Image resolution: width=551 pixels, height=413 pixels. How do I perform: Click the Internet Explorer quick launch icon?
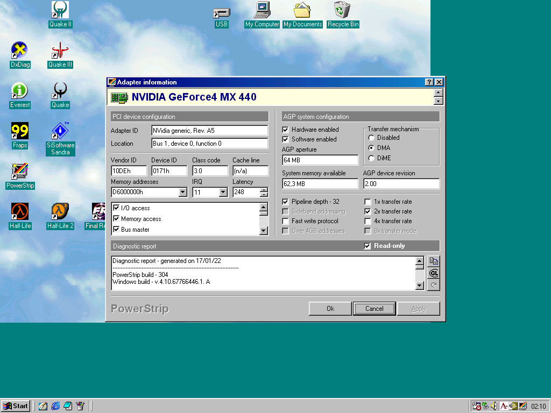55,406
